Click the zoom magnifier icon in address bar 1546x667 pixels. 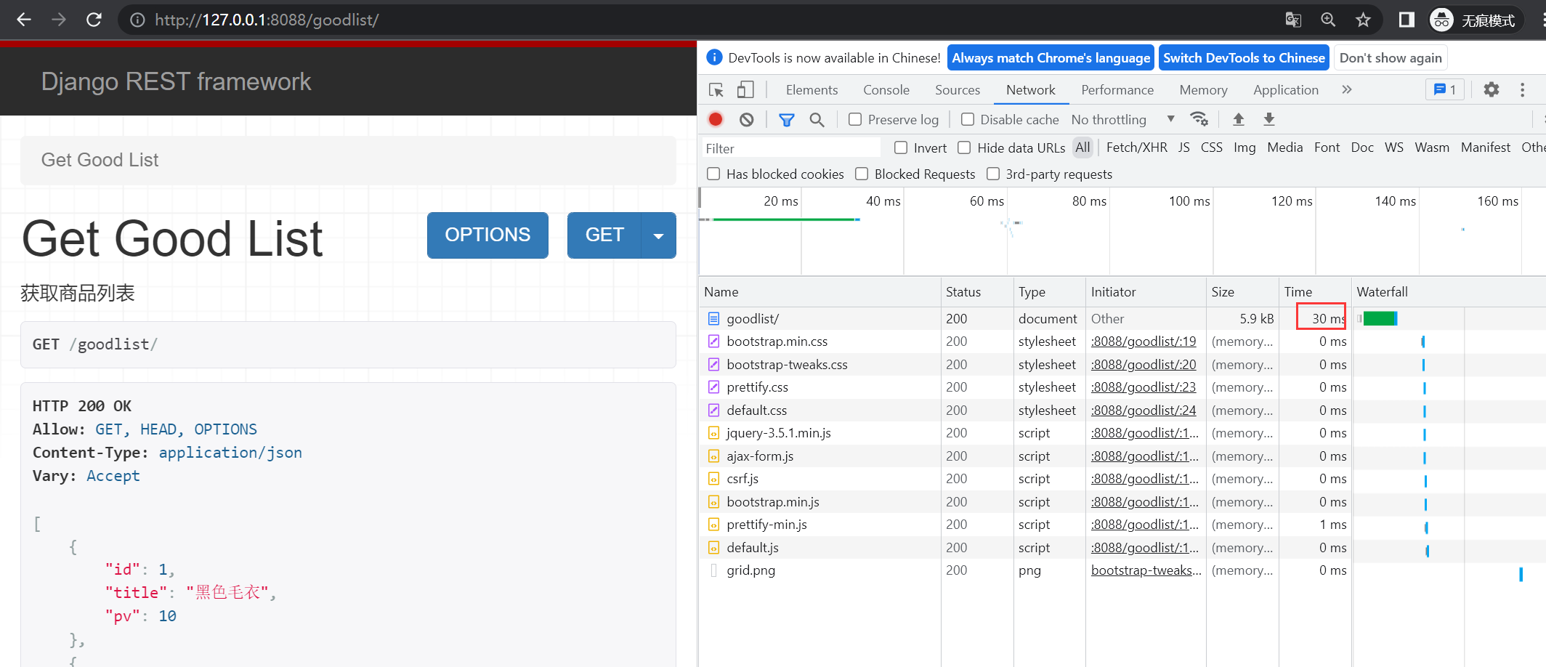(x=1328, y=20)
